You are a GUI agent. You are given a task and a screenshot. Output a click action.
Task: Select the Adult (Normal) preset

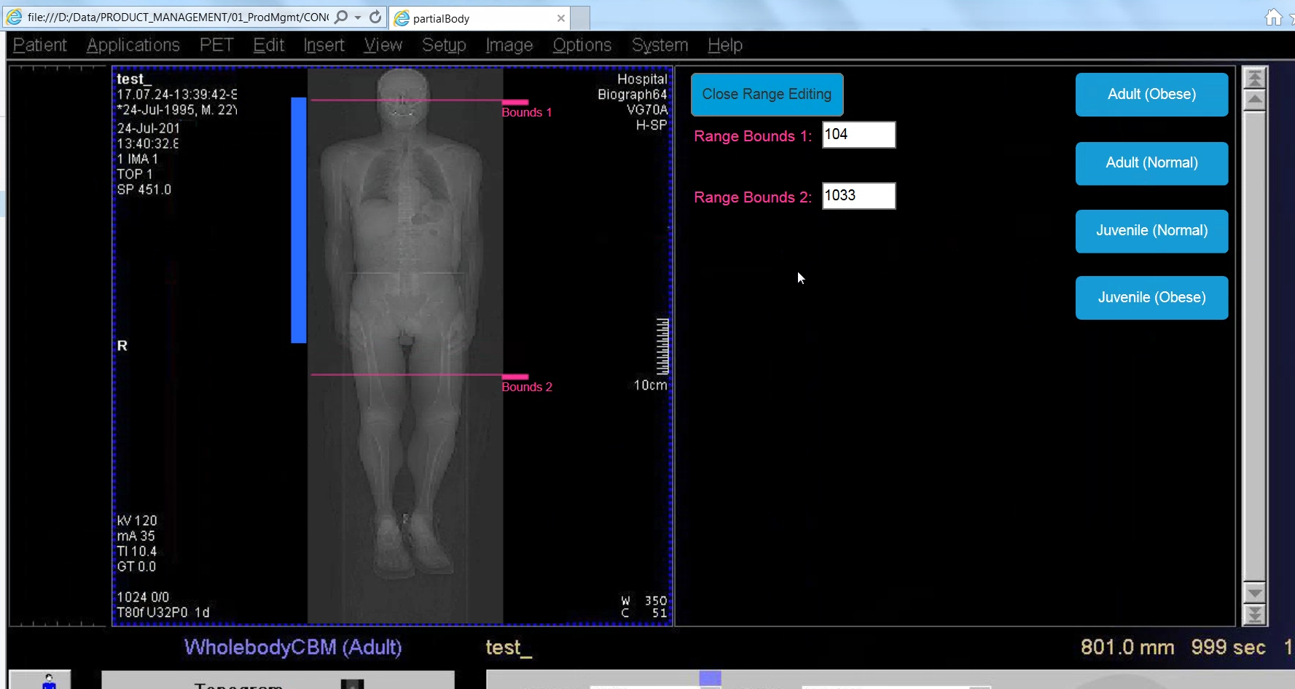tap(1151, 163)
